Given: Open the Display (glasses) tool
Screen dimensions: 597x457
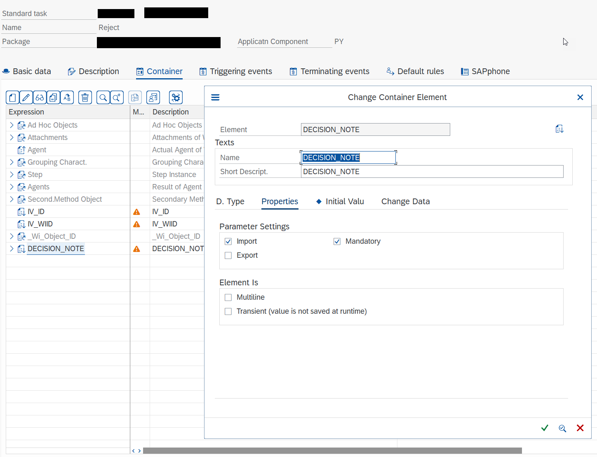Looking at the screenshot, I should point(40,97).
